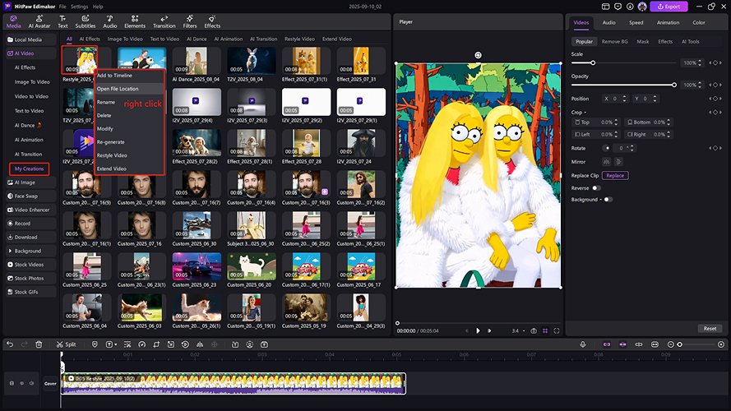Toggle track mute icon beside Cover
Viewport: 731px width, 411px height.
32,384
